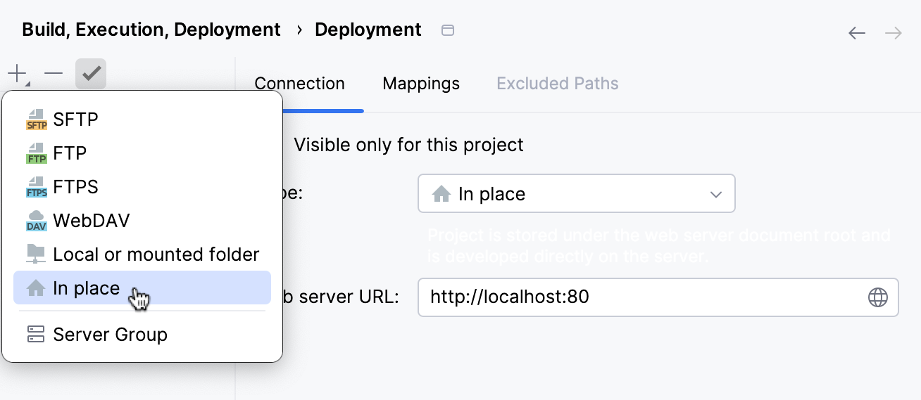Choose SFTP from the server type menu
This screenshot has height=400, width=921.
(75, 120)
